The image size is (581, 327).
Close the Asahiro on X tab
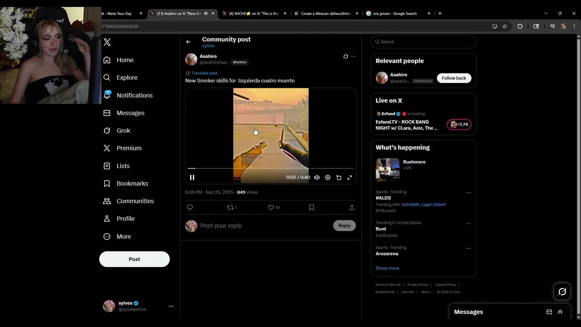(x=213, y=14)
